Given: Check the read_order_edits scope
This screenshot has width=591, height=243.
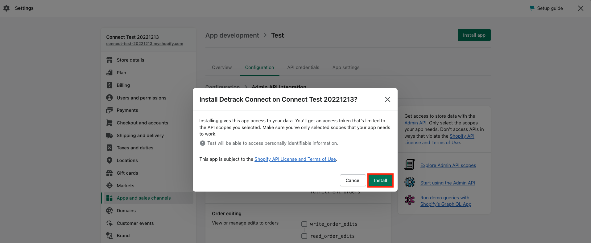Looking at the screenshot, I should [x=304, y=236].
